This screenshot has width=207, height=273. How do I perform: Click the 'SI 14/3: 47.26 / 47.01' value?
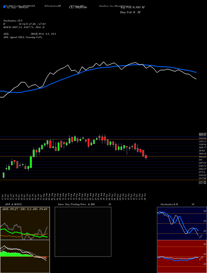click(x=32, y=24)
